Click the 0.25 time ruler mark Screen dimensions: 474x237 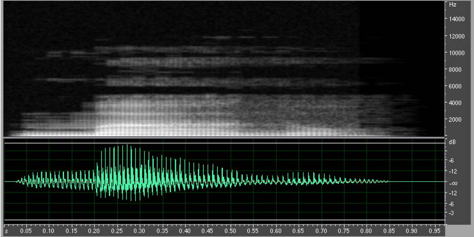117,231
